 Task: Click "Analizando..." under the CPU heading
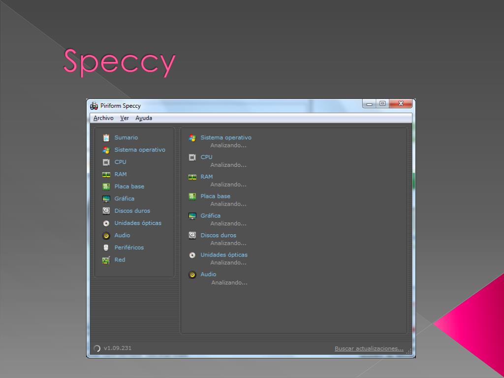[x=228, y=165]
